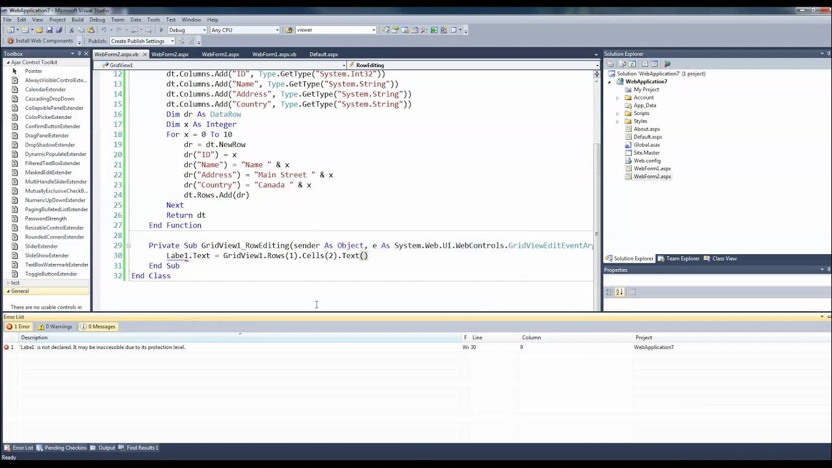Save the current file with Save icon
The image size is (832, 468).
[49, 30]
